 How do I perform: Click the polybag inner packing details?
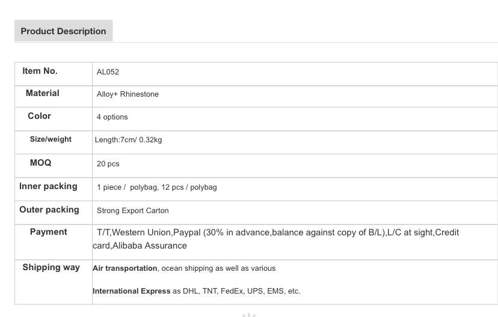tap(157, 187)
